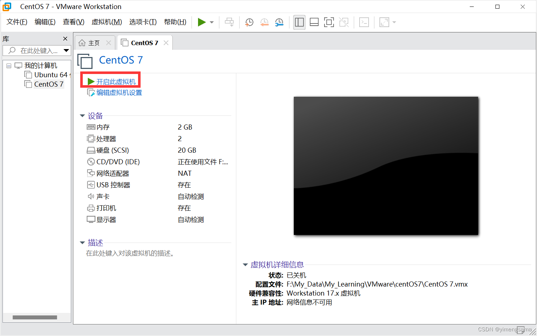Screen dimensions: 537x336
Task: Open 显示器 device setting
Action: (102, 219)
